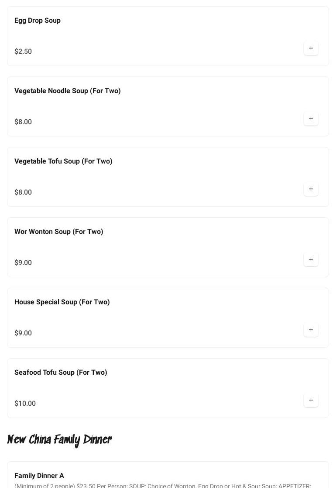Add House Special Soup via plus icon
Screen dimensions: 336x488
(x=311, y=330)
